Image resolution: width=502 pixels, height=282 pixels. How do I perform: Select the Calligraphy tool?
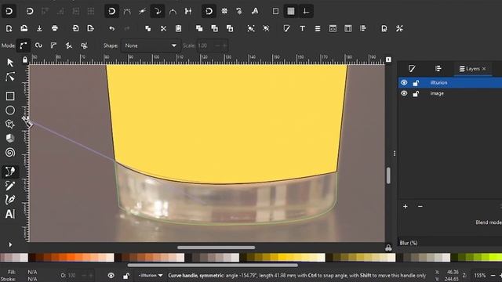tap(10, 200)
